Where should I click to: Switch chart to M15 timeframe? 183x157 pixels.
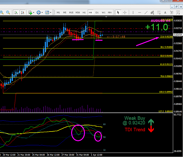(71, 13)
